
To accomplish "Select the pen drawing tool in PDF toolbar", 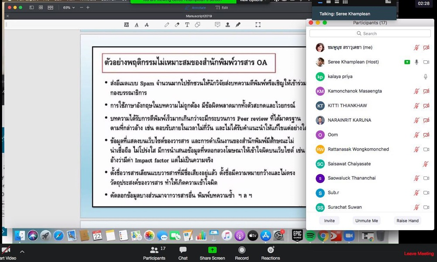I will [x=167, y=25].
